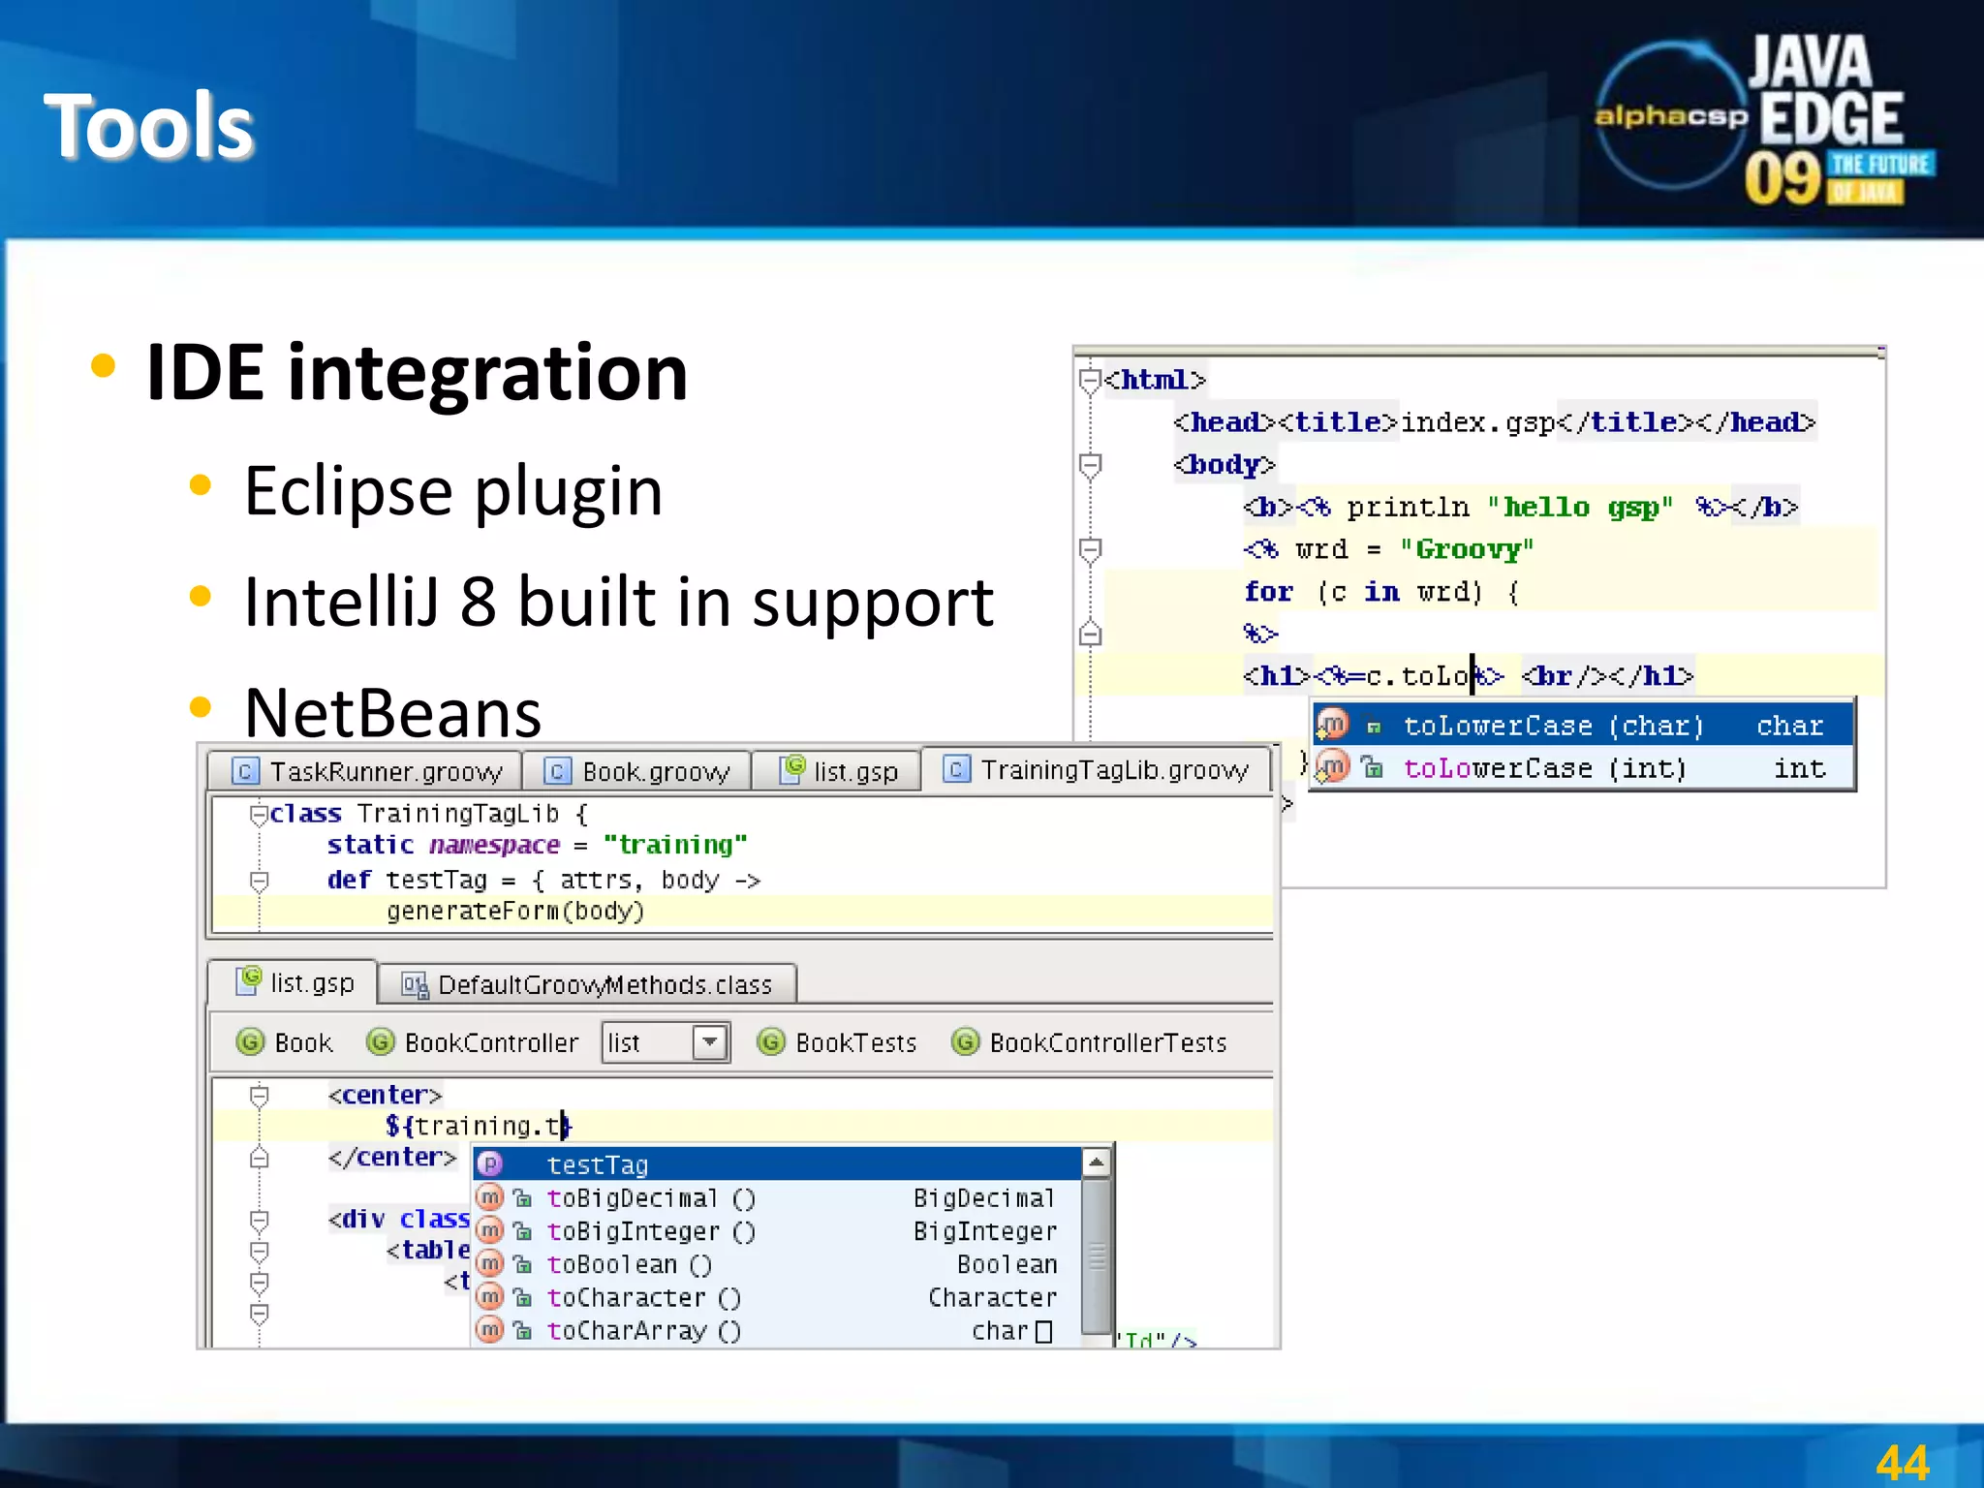The image size is (1984, 1488).
Task: Click the Grails icon beside BookTests
Action: (771, 1041)
